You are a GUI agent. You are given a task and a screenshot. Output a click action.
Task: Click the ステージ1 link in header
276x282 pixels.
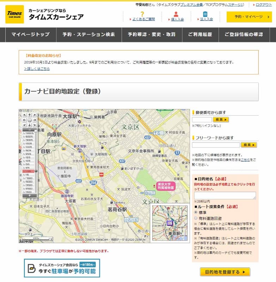pyautogui.click(x=235, y=5)
